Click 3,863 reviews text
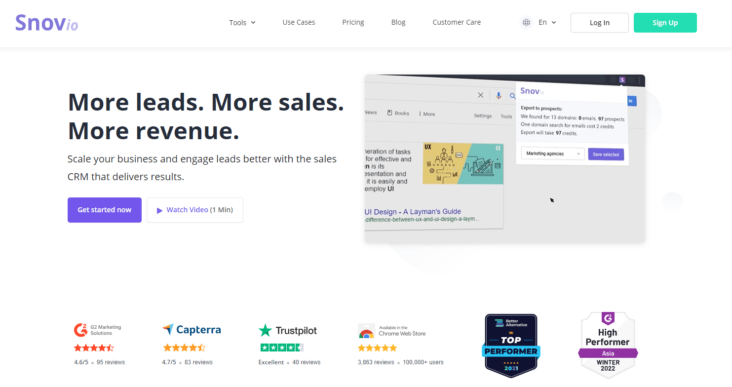 376,362
